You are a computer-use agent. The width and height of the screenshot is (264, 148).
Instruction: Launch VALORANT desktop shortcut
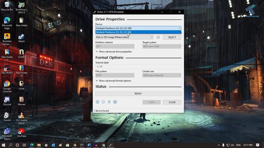coord(7,69)
